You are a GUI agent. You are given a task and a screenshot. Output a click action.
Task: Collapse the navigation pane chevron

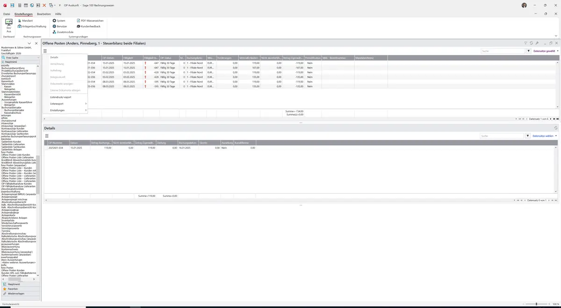(x=29, y=43)
